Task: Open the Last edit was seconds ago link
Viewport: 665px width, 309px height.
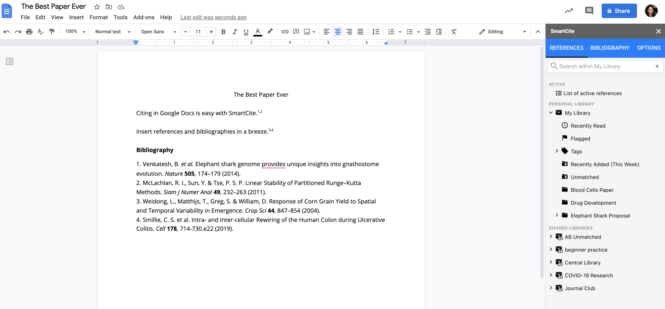Action: [213, 17]
